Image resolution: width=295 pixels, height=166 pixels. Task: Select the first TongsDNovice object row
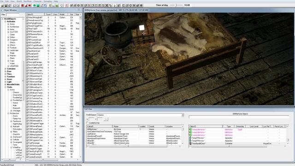pyautogui.click(x=237, y=138)
